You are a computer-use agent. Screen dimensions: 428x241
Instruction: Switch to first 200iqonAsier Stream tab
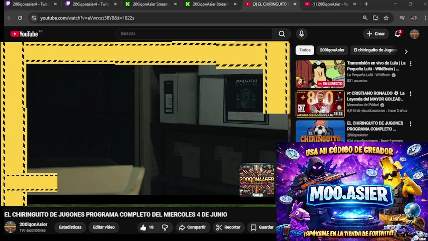click(x=150, y=4)
